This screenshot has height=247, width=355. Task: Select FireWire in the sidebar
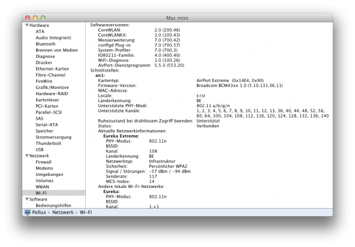click(44, 81)
